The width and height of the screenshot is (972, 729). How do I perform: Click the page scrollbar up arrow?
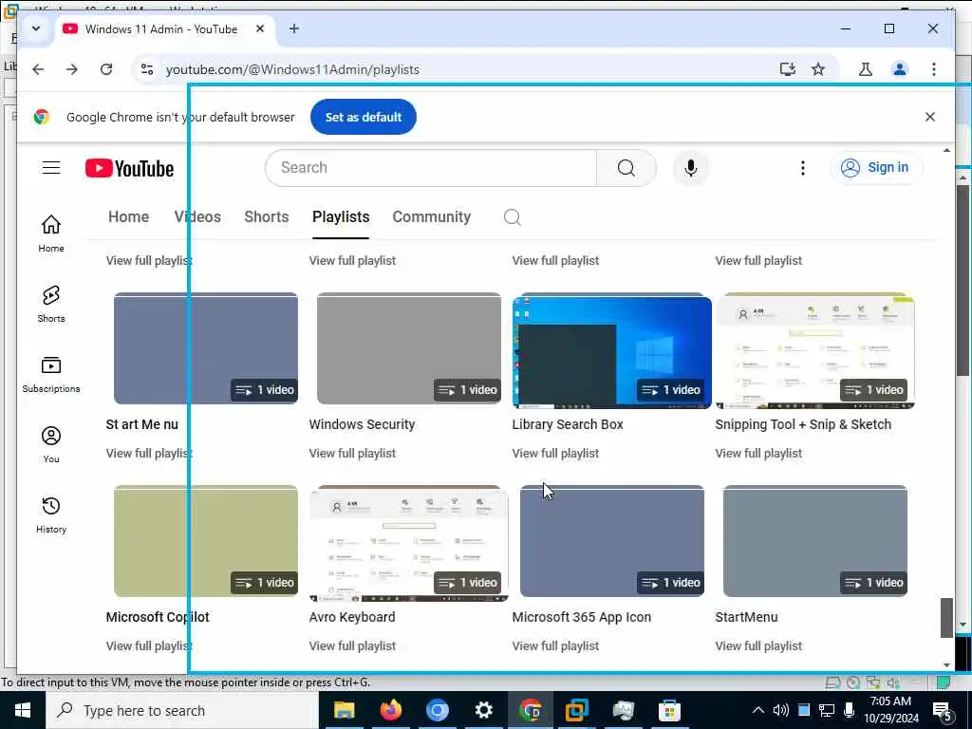[946, 151]
